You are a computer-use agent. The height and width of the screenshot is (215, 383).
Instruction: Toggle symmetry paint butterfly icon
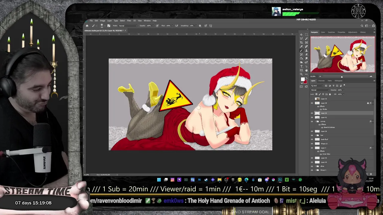pyautogui.click(x=211, y=26)
